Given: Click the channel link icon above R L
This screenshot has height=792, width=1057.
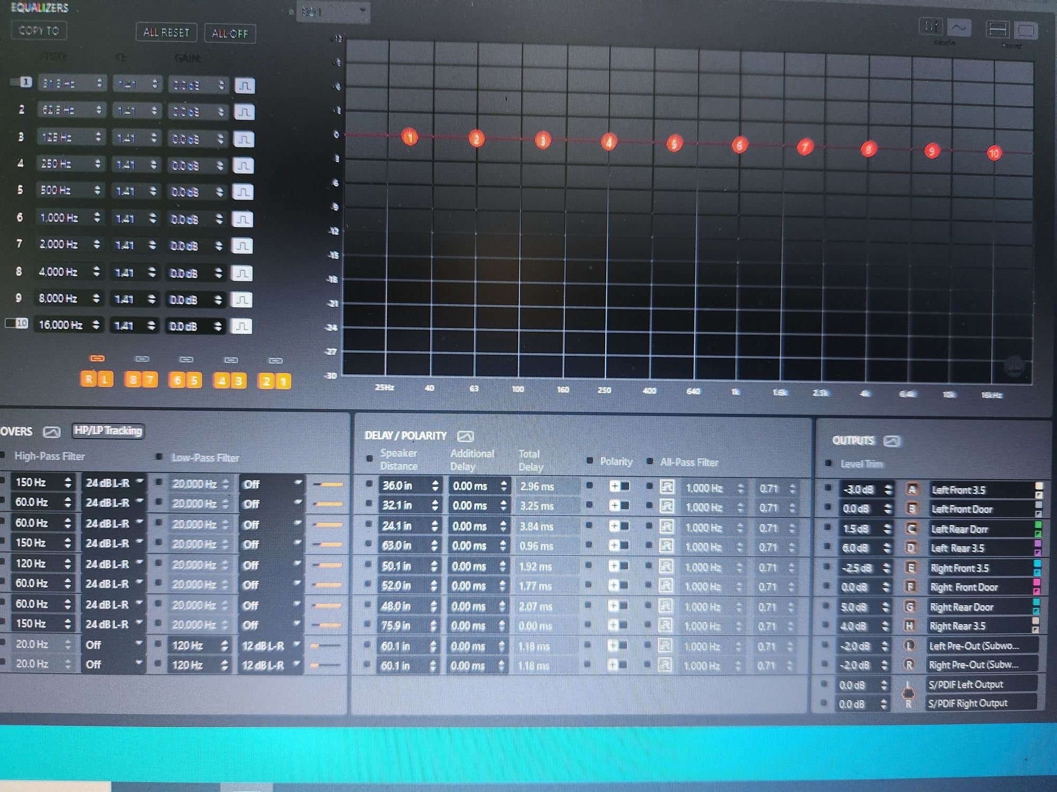Looking at the screenshot, I should tap(97, 359).
